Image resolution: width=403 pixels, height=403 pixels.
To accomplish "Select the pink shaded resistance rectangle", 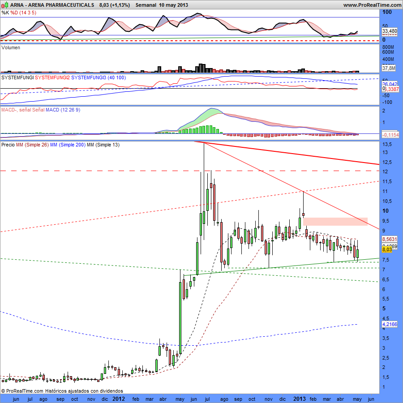I will [335, 222].
